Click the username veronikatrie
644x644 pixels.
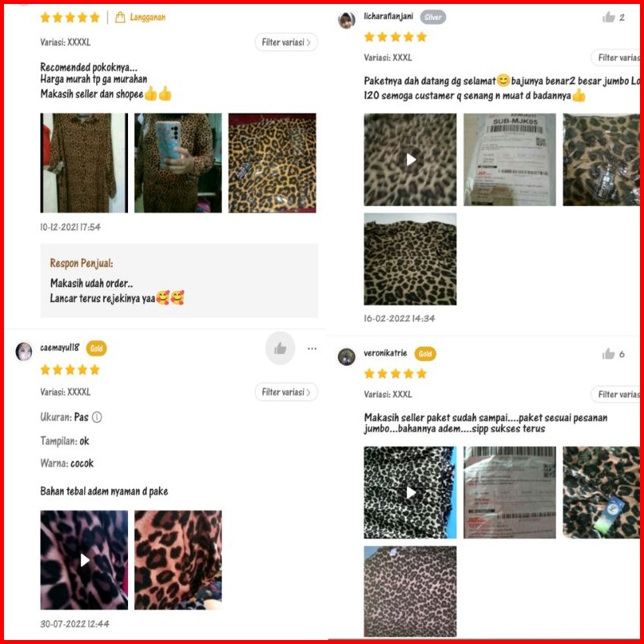tap(386, 353)
